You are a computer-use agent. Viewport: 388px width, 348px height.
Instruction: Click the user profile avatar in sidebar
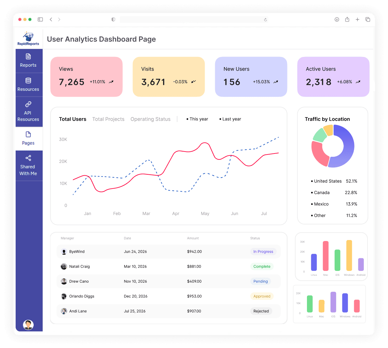(28, 325)
